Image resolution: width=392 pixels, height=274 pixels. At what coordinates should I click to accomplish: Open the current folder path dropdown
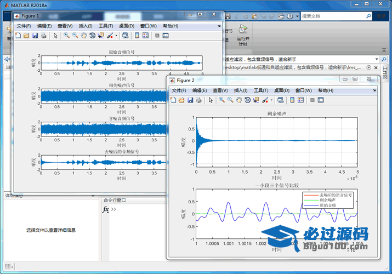[x=376, y=59]
